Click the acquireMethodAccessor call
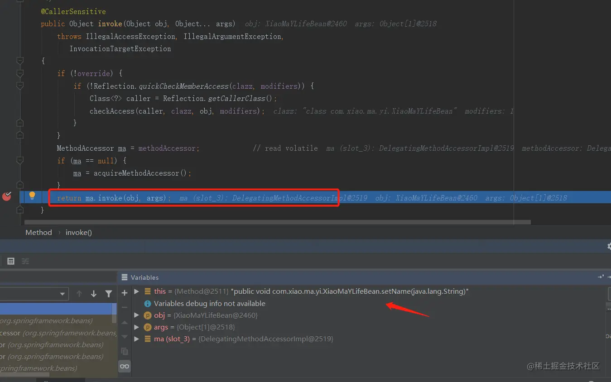Image resolution: width=611 pixels, height=382 pixels. [x=136, y=173]
